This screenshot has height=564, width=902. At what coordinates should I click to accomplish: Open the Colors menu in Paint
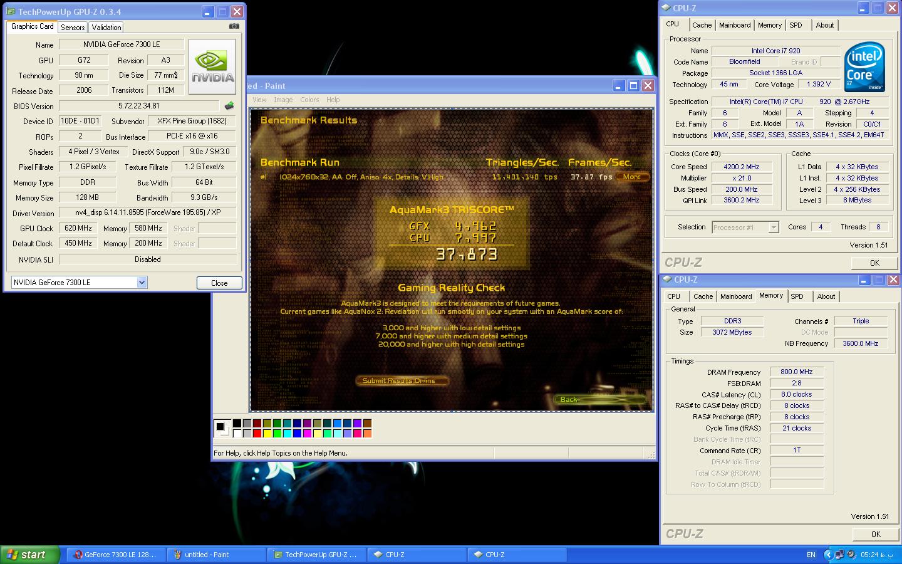(x=309, y=100)
